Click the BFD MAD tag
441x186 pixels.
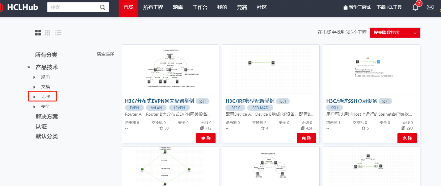[260, 108]
